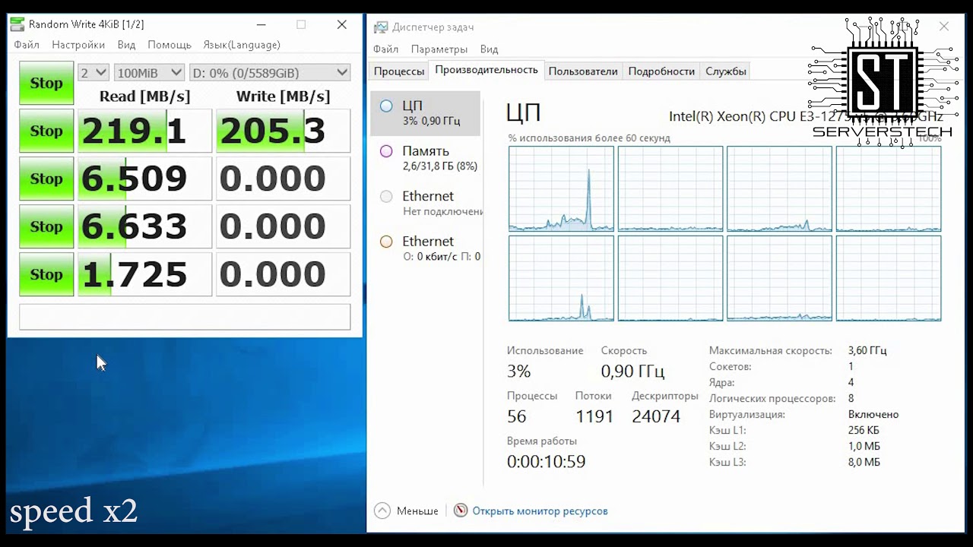Open the D: drive selection dropdown

point(270,73)
